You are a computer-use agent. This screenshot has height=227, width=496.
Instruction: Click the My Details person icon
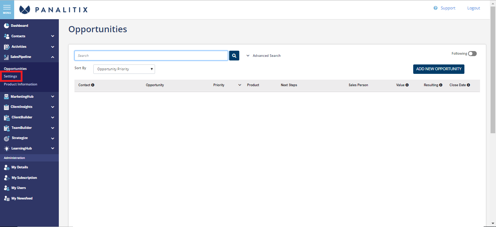click(x=7, y=168)
